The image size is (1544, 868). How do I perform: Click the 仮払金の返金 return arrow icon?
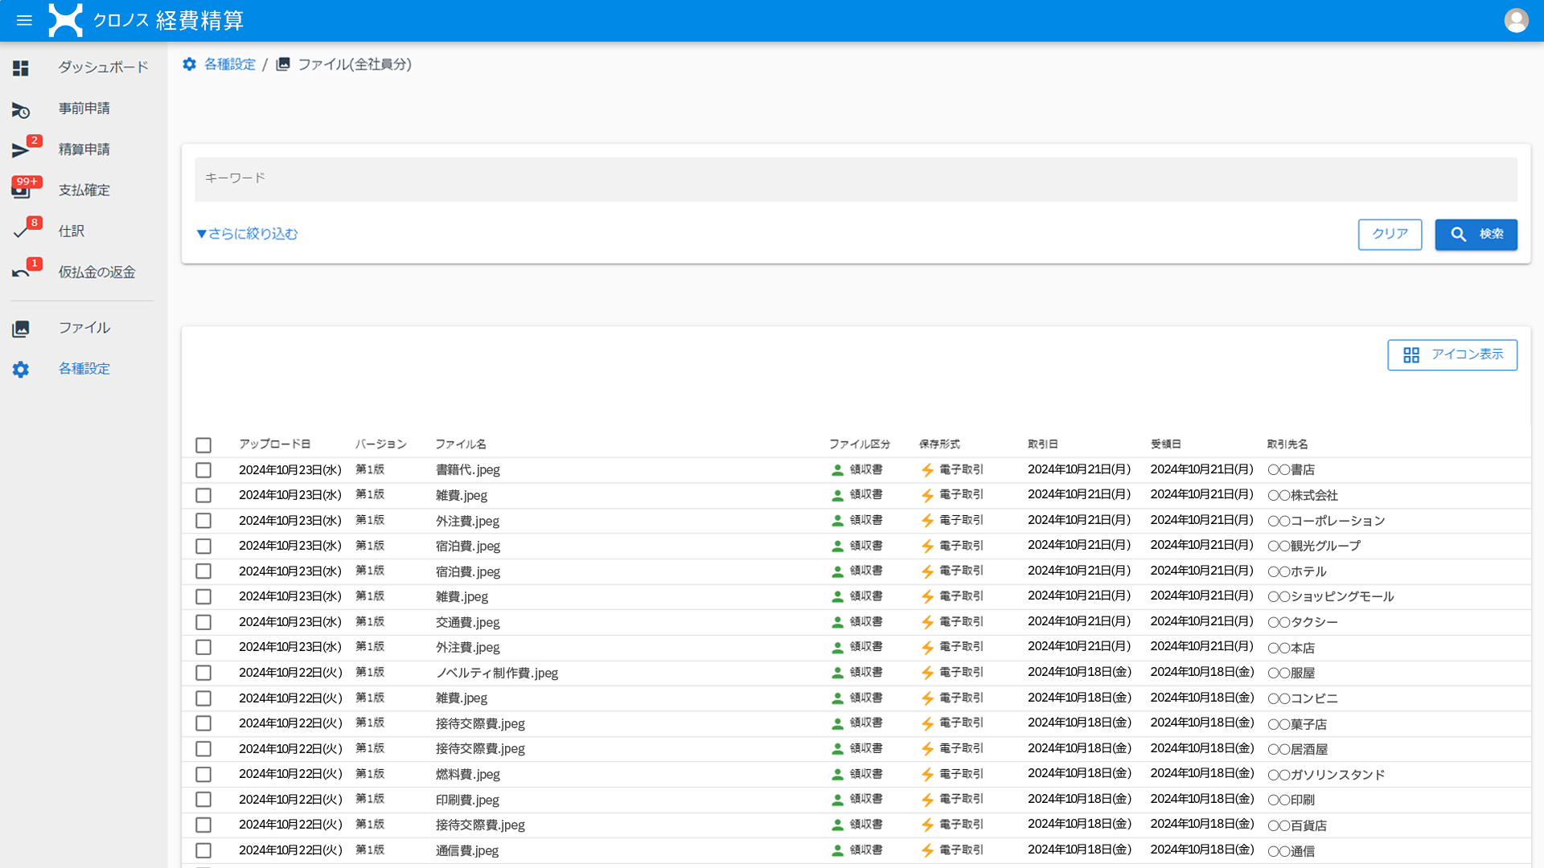point(21,273)
